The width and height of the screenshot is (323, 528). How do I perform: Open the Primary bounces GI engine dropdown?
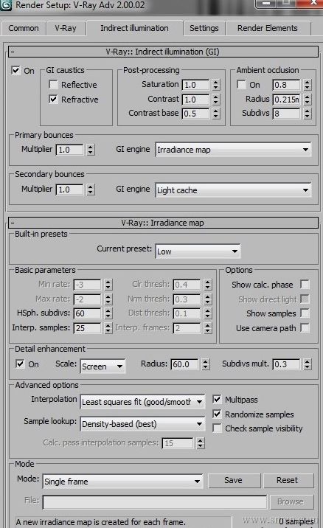[x=233, y=150]
